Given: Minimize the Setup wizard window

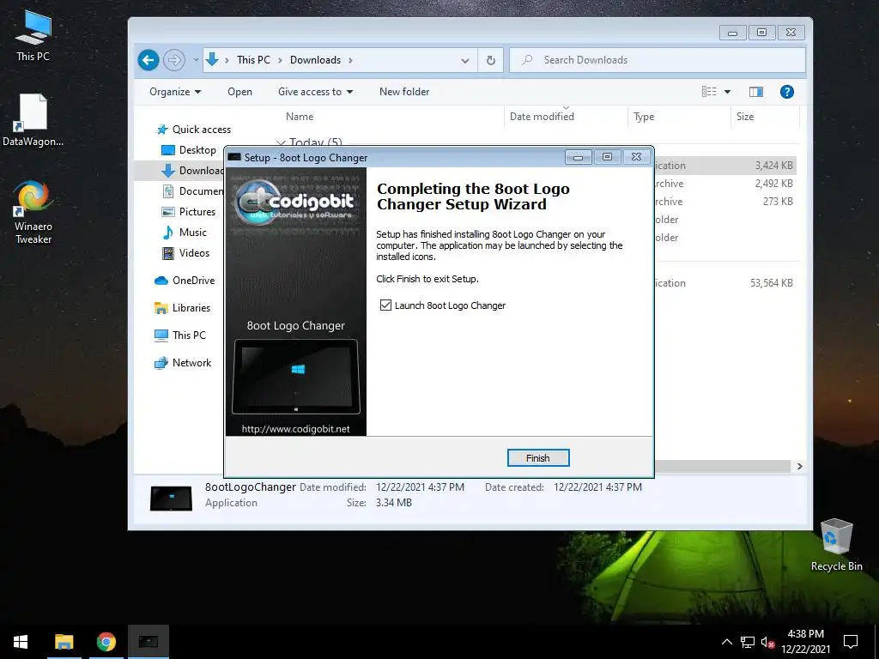Looking at the screenshot, I should (x=578, y=158).
